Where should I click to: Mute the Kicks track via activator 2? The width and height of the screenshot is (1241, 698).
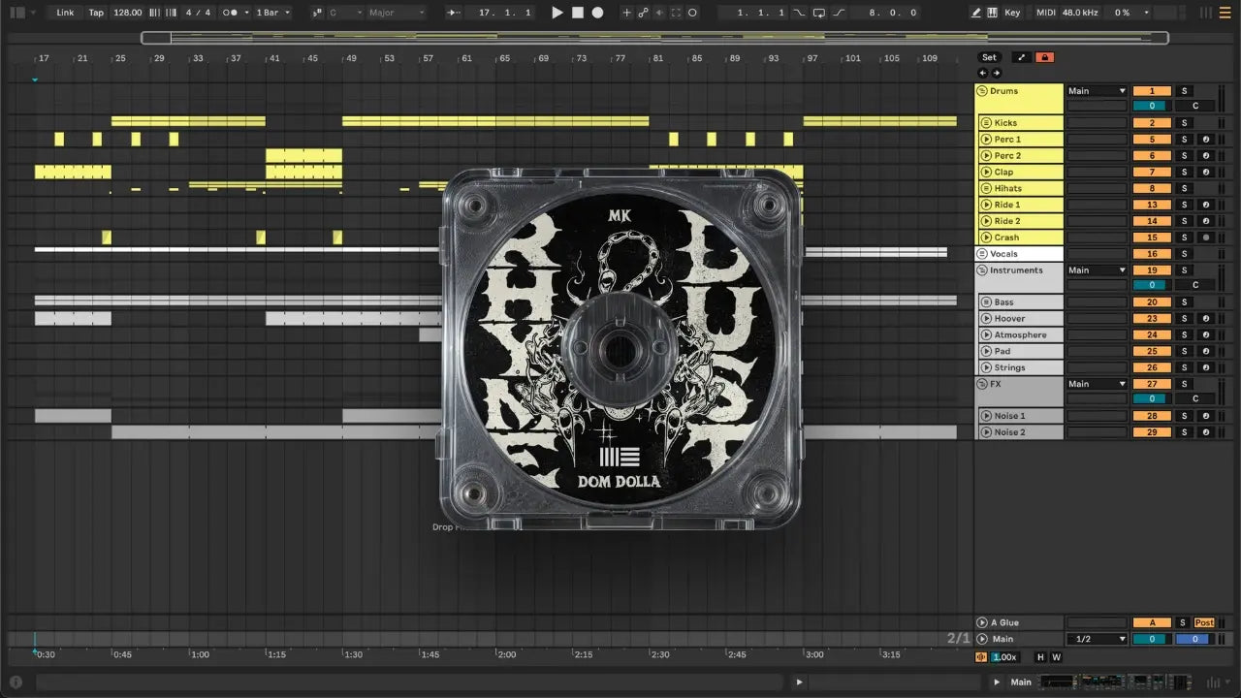1152,123
